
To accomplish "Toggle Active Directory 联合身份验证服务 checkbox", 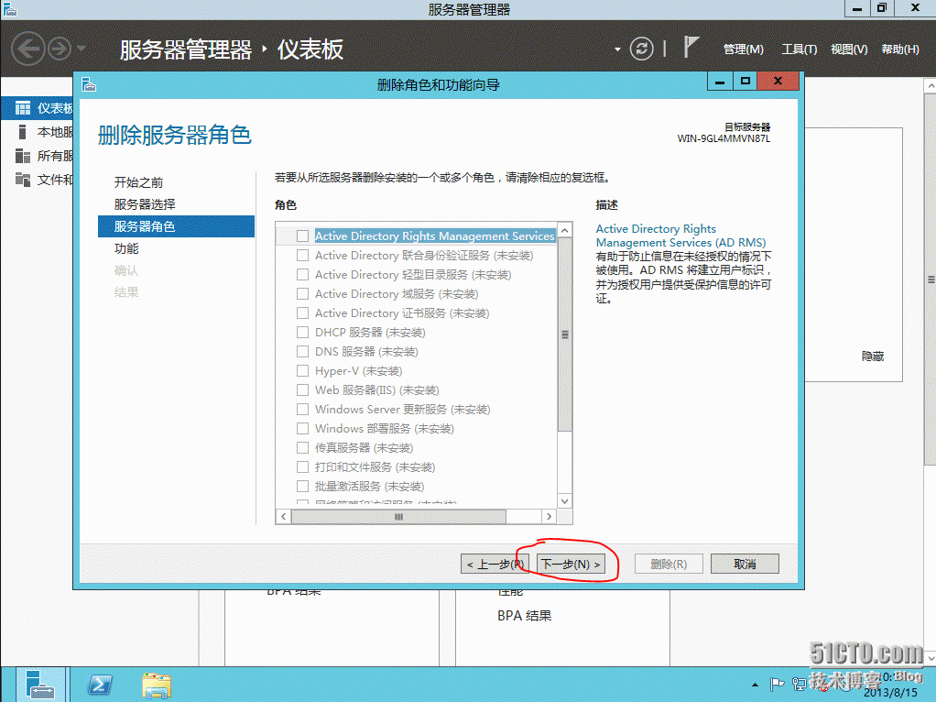I will point(302,255).
